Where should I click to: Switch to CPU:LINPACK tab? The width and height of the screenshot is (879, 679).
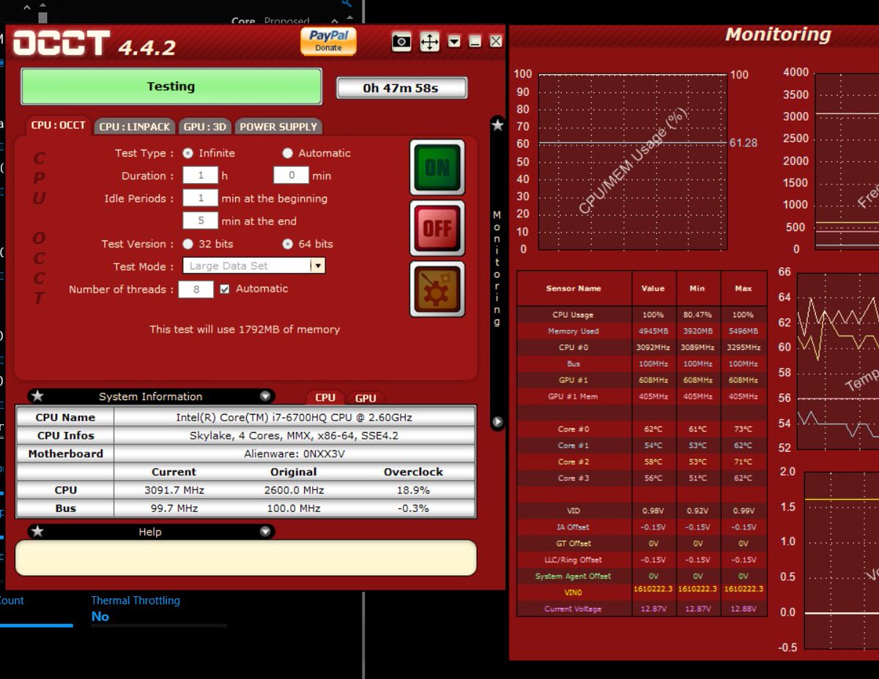(x=135, y=126)
